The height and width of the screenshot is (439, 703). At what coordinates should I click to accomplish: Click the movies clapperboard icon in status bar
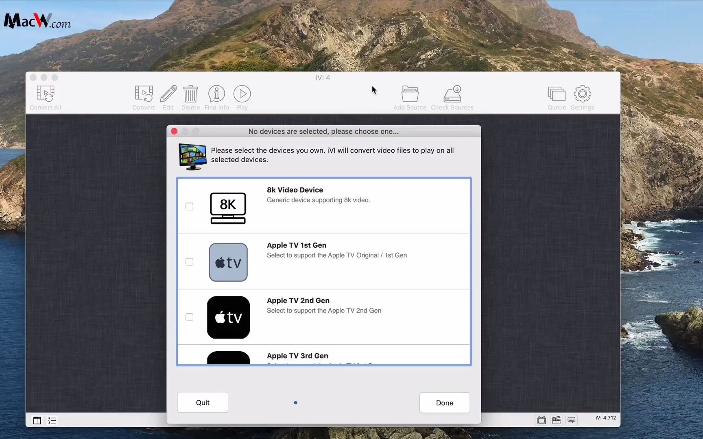(x=557, y=420)
